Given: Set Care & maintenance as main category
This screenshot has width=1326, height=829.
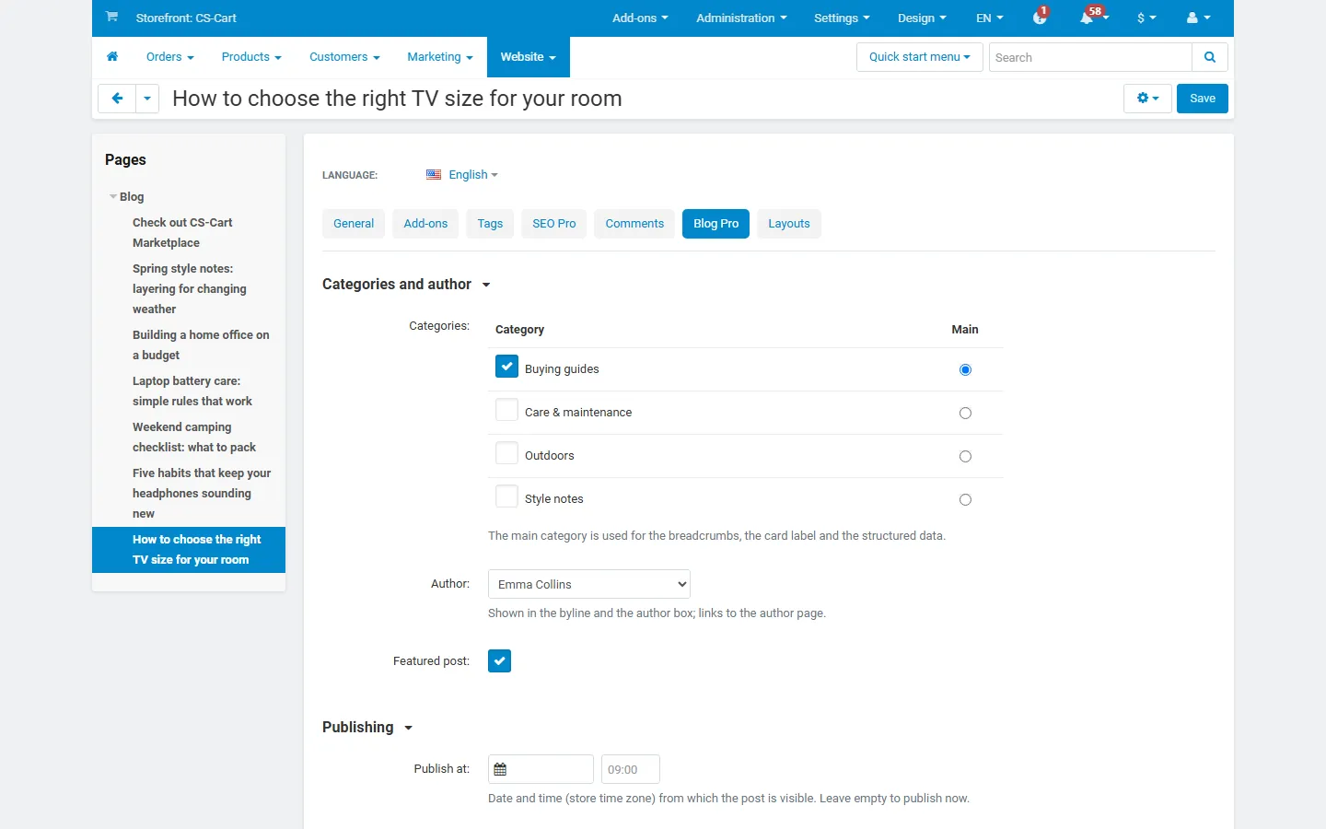Looking at the screenshot, I should 965,413.
